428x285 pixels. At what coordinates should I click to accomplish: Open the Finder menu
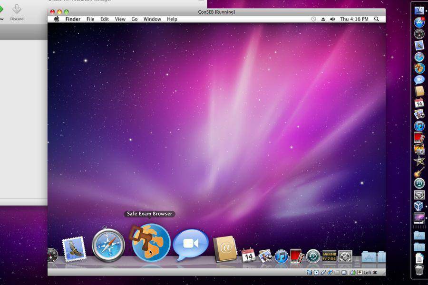[x=73, y=19]
